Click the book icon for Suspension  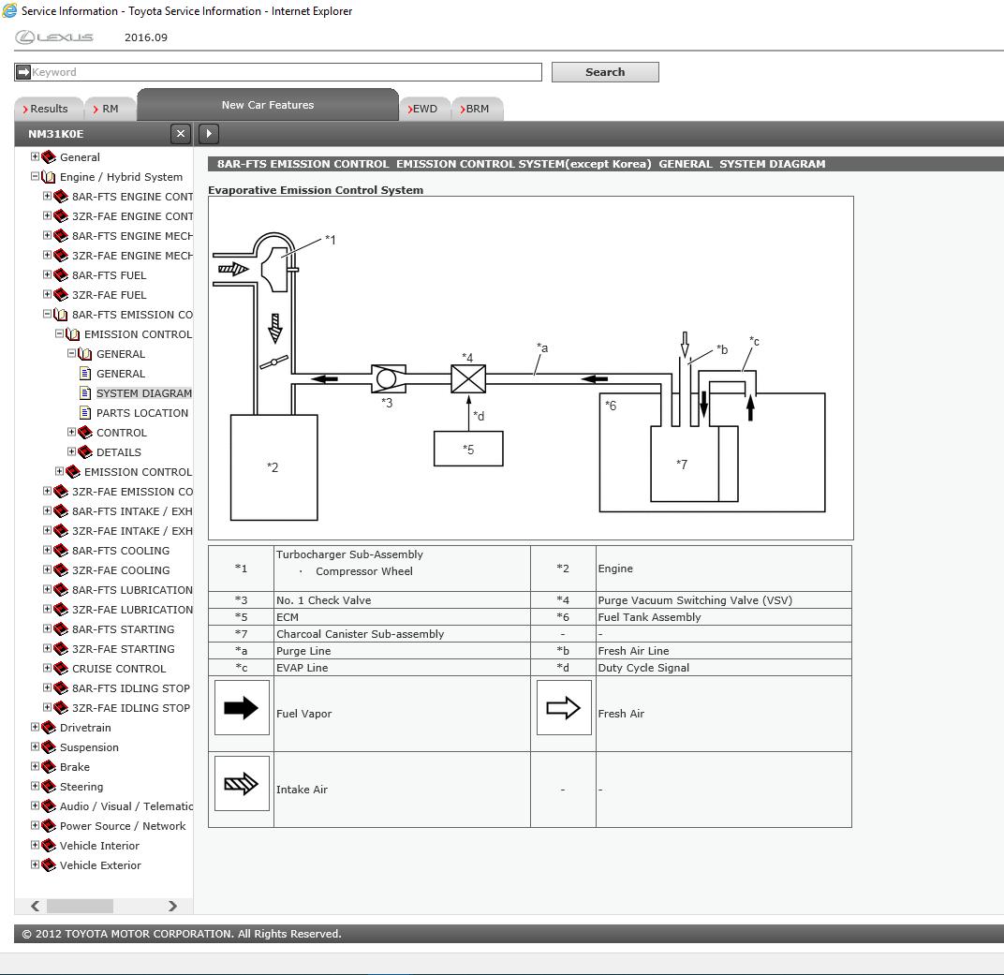[x=49, y=747]
